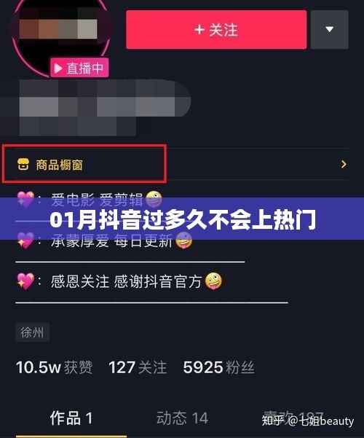Tap the 直播中 live badge
This screenshot has height=438, width=364.
tap(79, 68)
